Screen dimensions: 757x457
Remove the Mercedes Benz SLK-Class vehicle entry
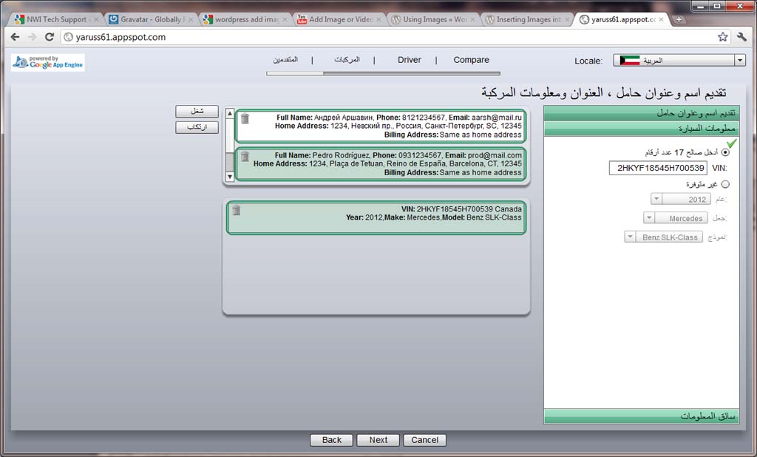pos(236,211)
